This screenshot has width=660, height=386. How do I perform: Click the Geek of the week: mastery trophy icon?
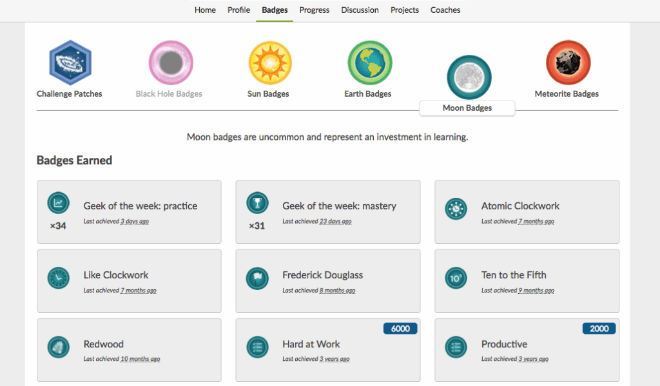click(x=258, y=203)
